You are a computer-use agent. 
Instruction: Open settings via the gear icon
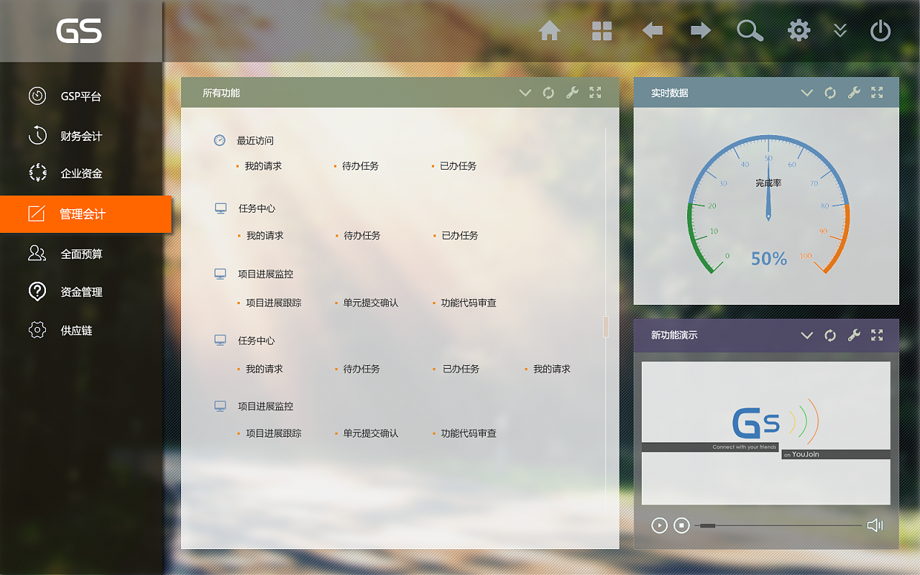coord(798,30)
